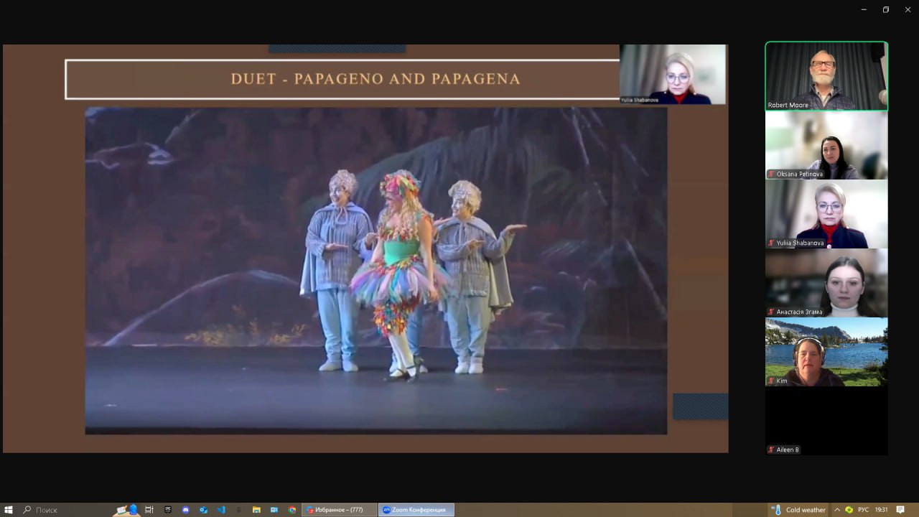Click the Yuliia Shabanova presenter thumbnail over the slide
Screen dimensions: 919x517
click(x=673, y=75)
